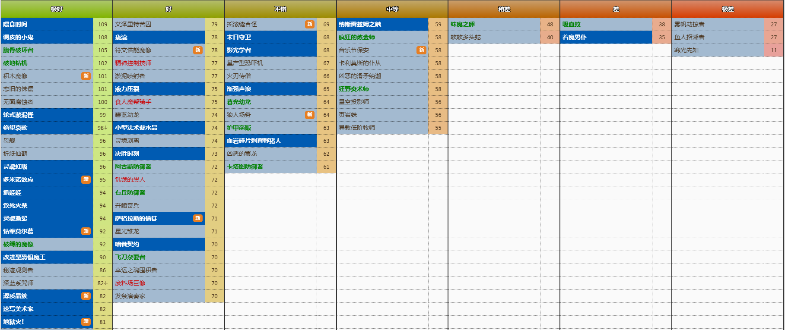Open the red card 精神控制技师

(133, 63)
